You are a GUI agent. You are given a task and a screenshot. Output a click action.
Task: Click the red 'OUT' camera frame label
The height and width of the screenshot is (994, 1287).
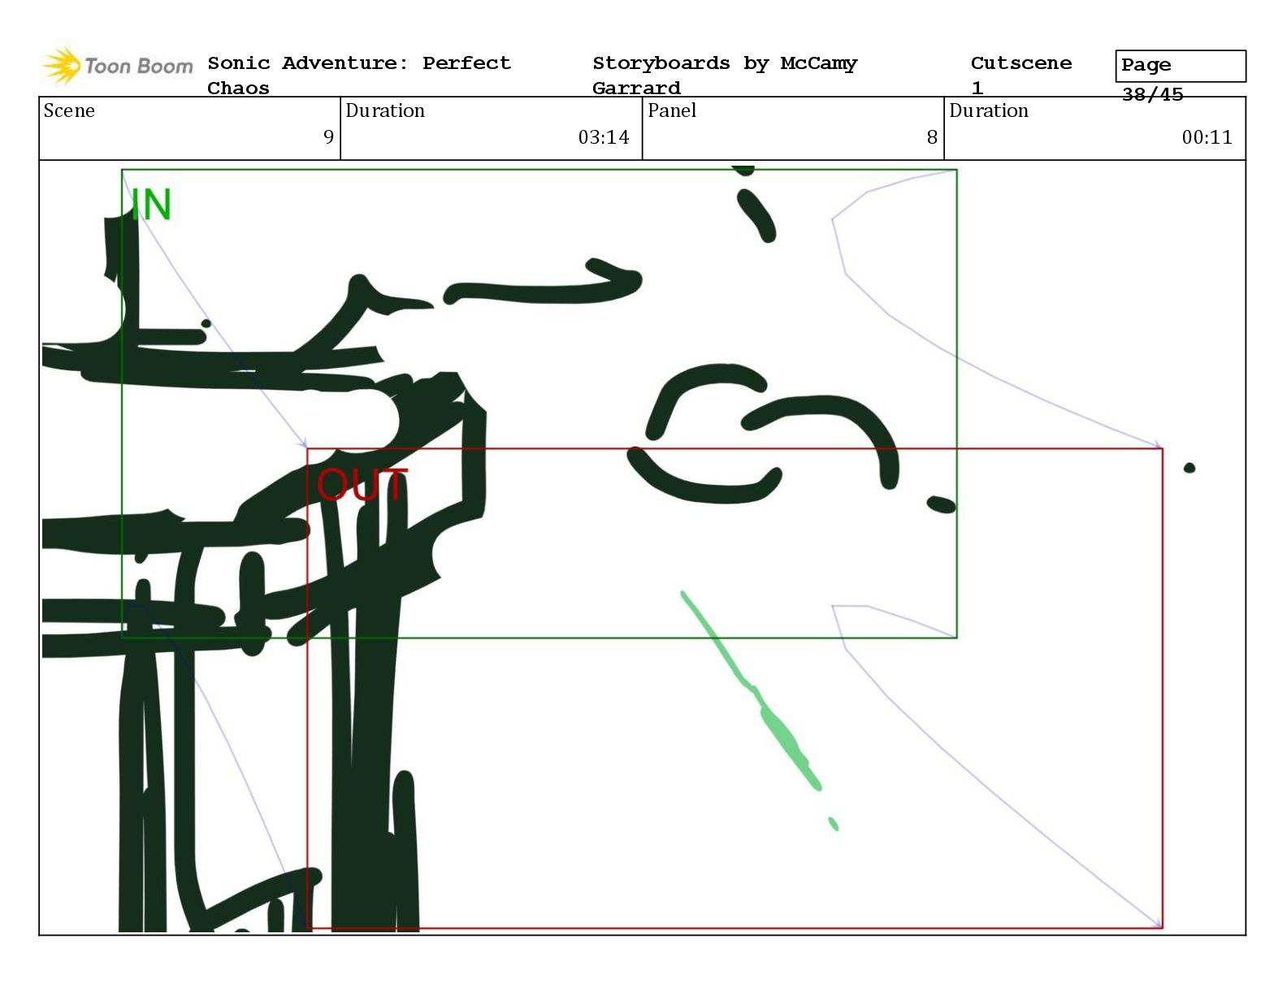(362, 485)
